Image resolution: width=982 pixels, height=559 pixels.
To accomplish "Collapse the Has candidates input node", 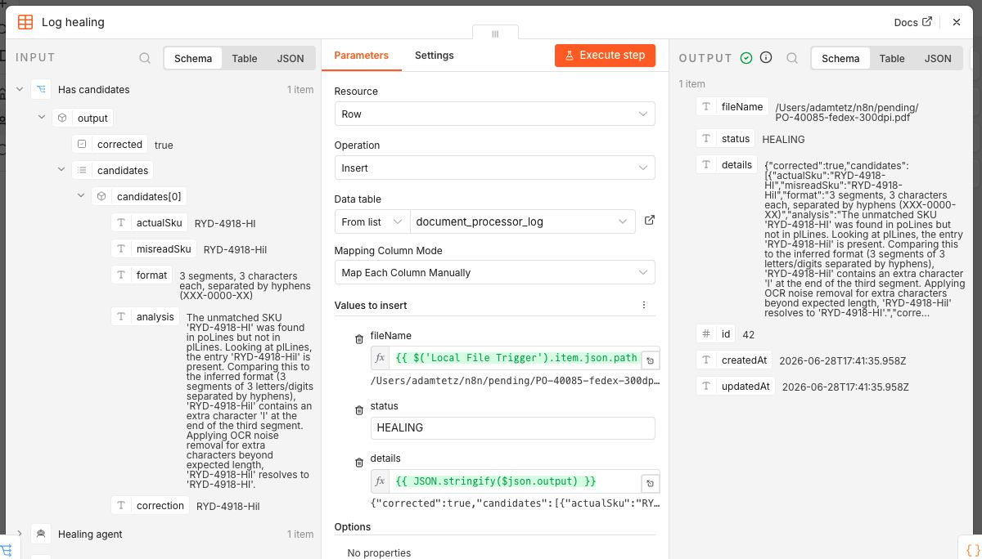I will click(x=20, y=89).
